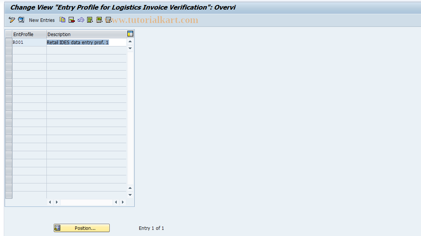Click the leftmost horizontal scroll left arrow
Viewport: 421px width, 236px height.
pyautogui.click(x=50, y=202)
